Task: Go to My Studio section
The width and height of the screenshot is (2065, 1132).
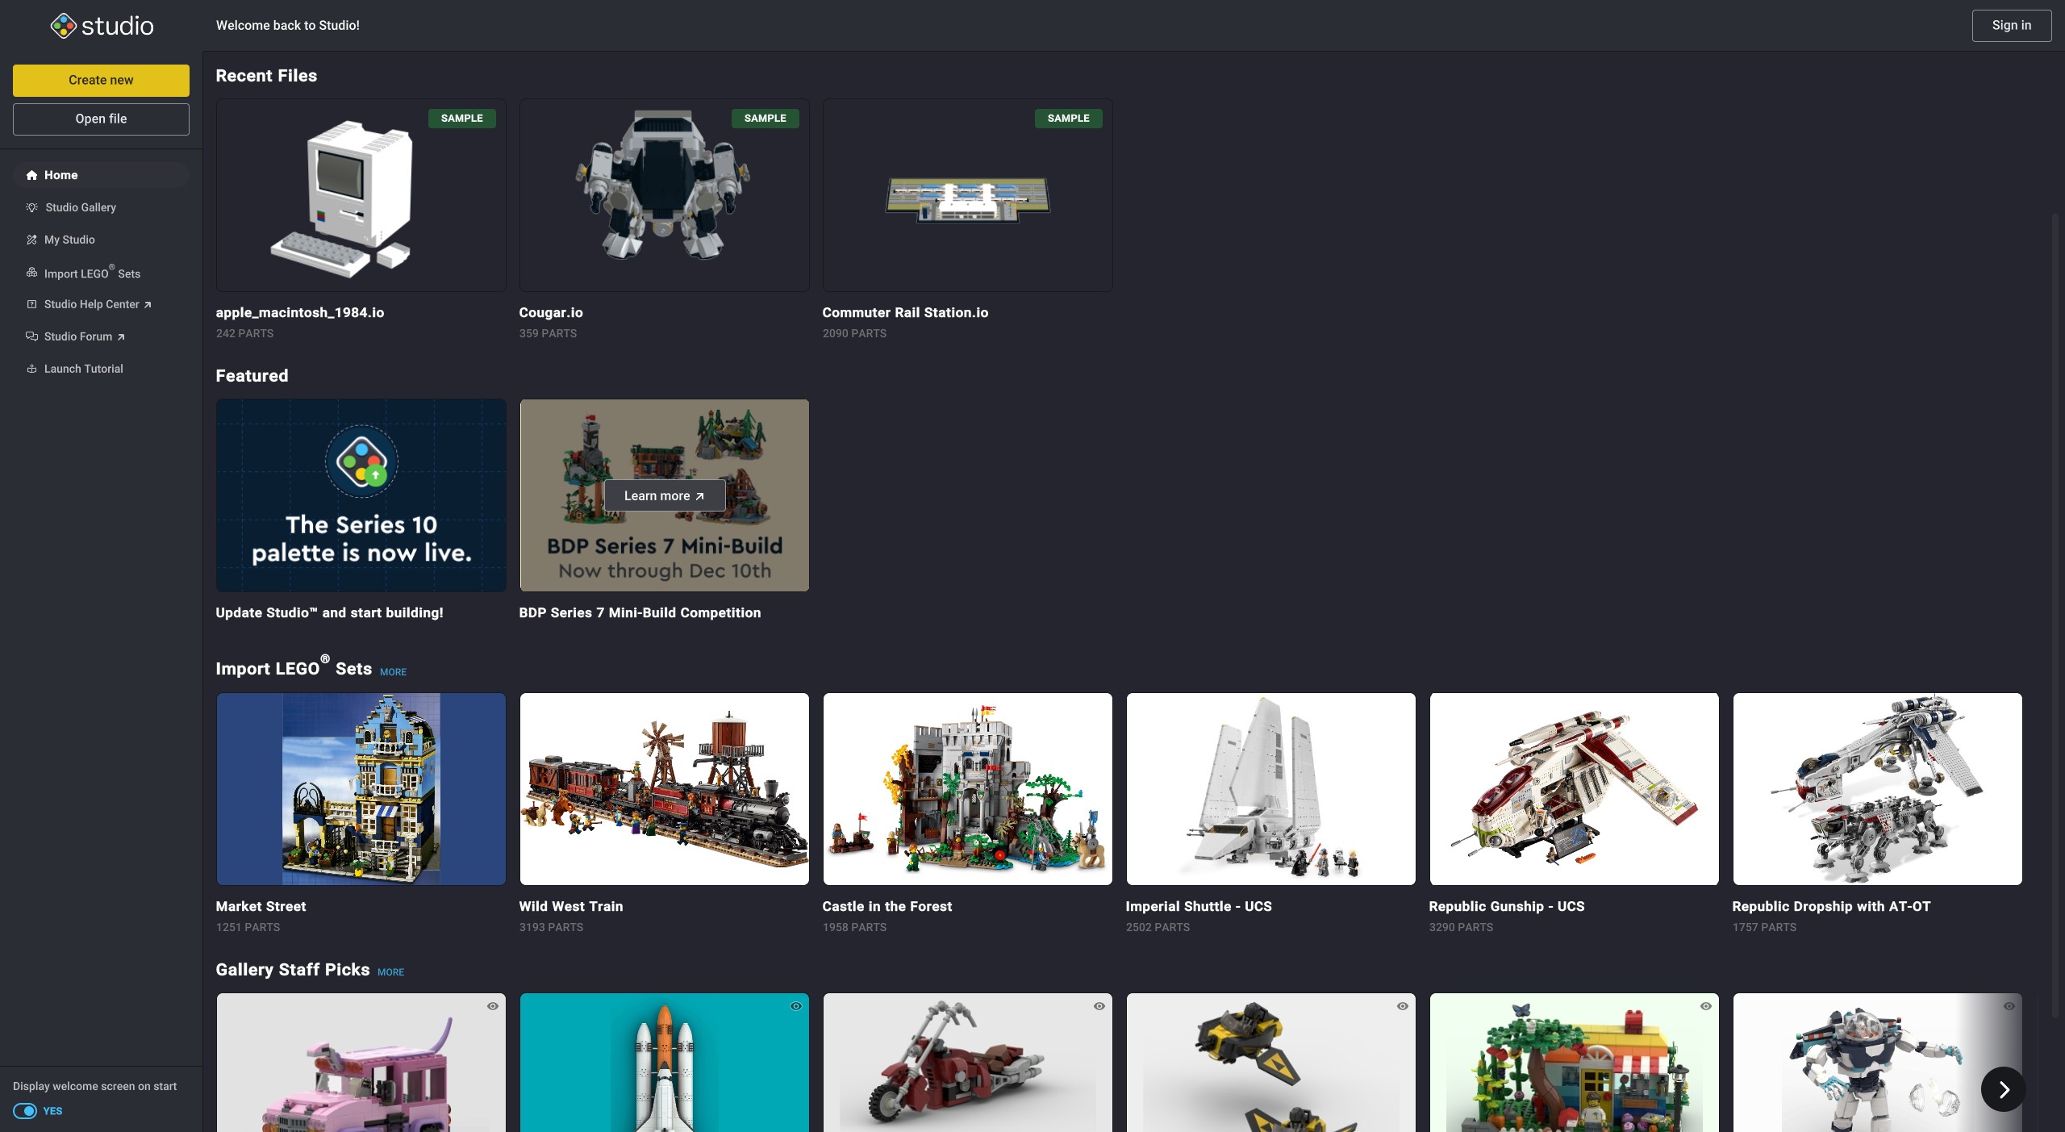Action: click(69, 240)
